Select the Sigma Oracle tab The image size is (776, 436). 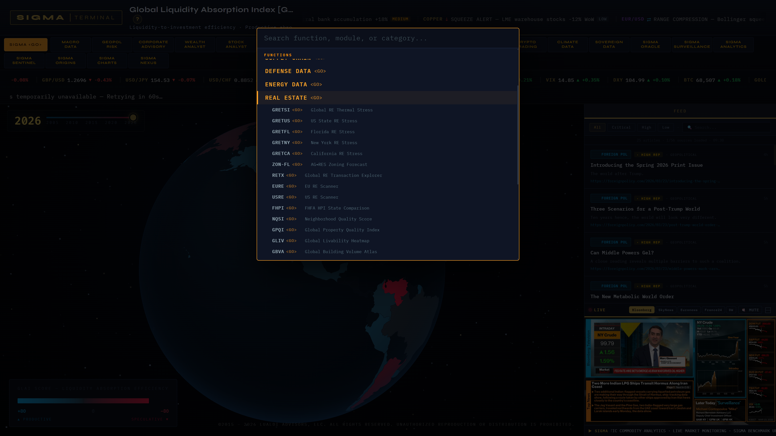[650, 44]
